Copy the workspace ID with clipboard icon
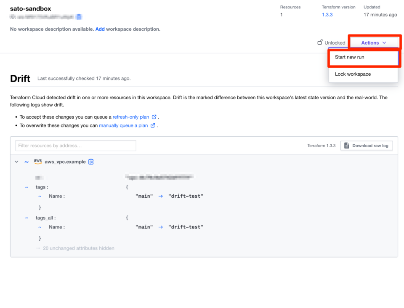The image size is (404, 308). (x=79, y=17)
